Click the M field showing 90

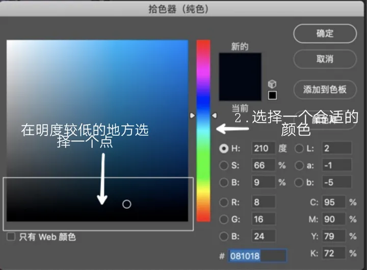333,219
